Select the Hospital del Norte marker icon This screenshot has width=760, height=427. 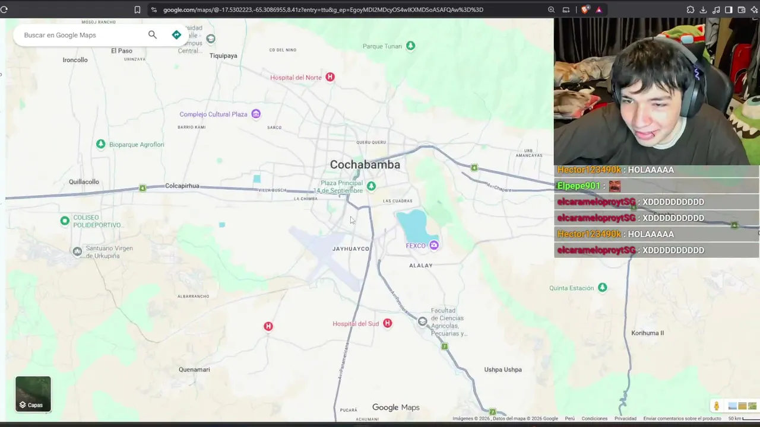tap(330, 77)
